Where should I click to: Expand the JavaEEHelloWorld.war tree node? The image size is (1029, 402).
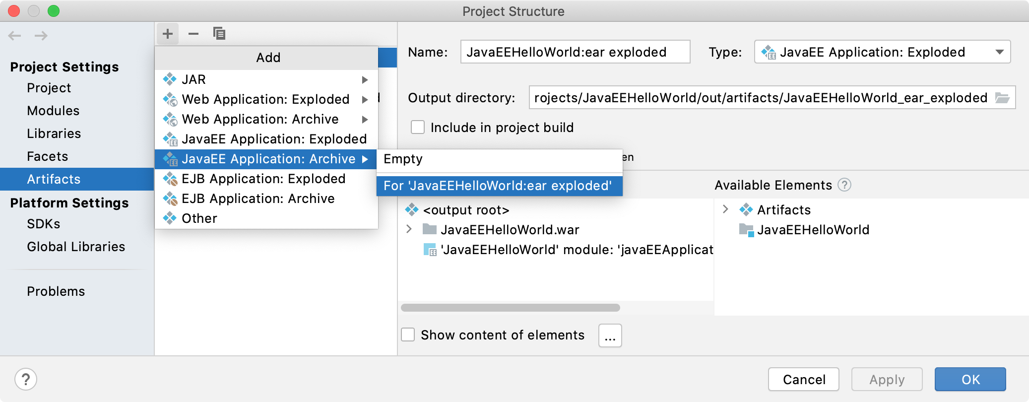(409, 229)
